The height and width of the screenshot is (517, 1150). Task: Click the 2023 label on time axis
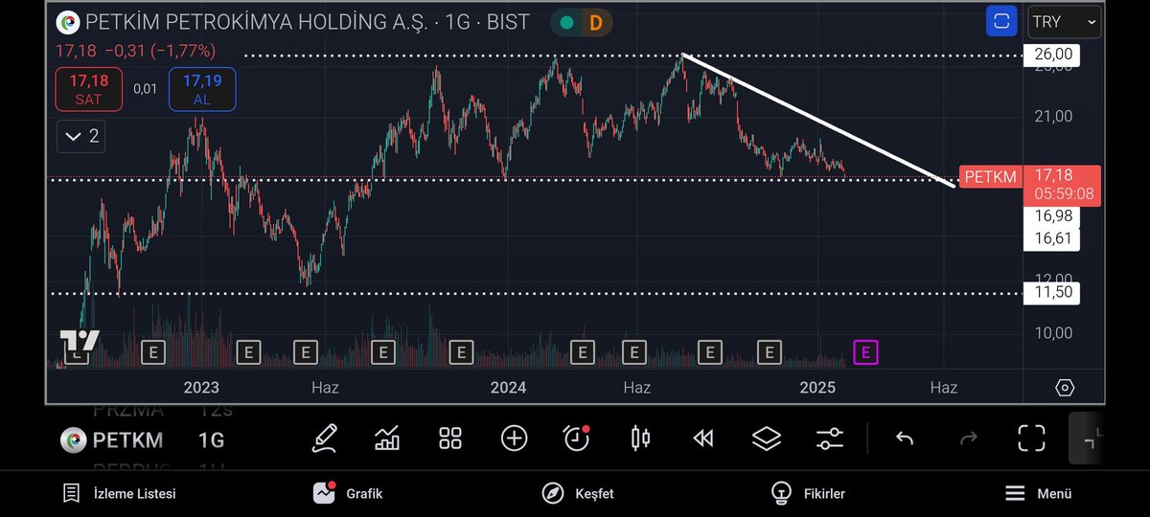click(x=201, y=388)
